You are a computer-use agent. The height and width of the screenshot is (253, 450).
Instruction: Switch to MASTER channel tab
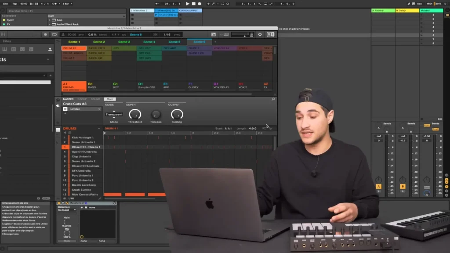(x=68, y=99)
